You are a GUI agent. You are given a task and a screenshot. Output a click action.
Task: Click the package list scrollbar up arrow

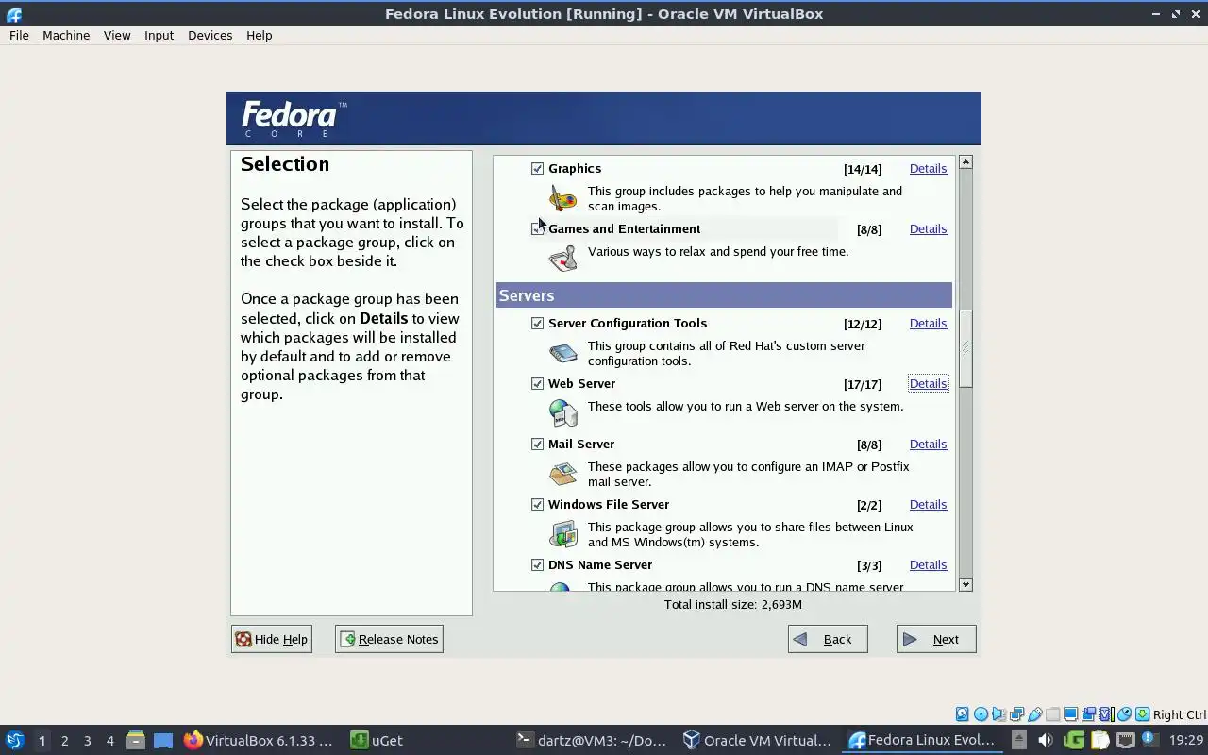click(x=965, y=162)
